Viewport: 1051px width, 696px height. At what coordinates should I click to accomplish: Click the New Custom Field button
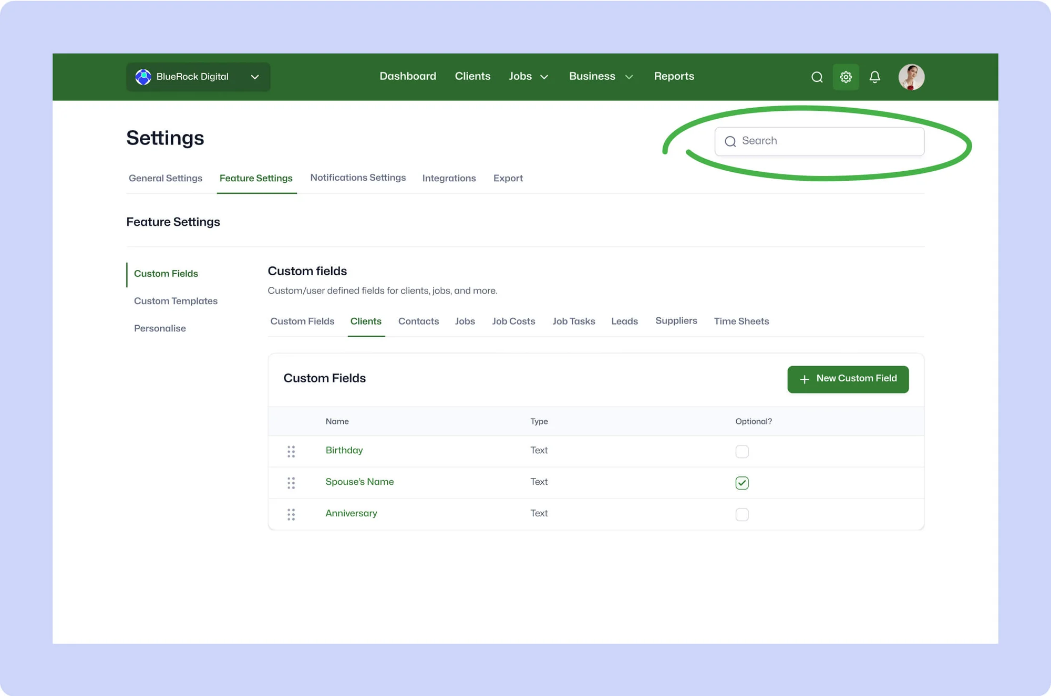tap(848, 379)
